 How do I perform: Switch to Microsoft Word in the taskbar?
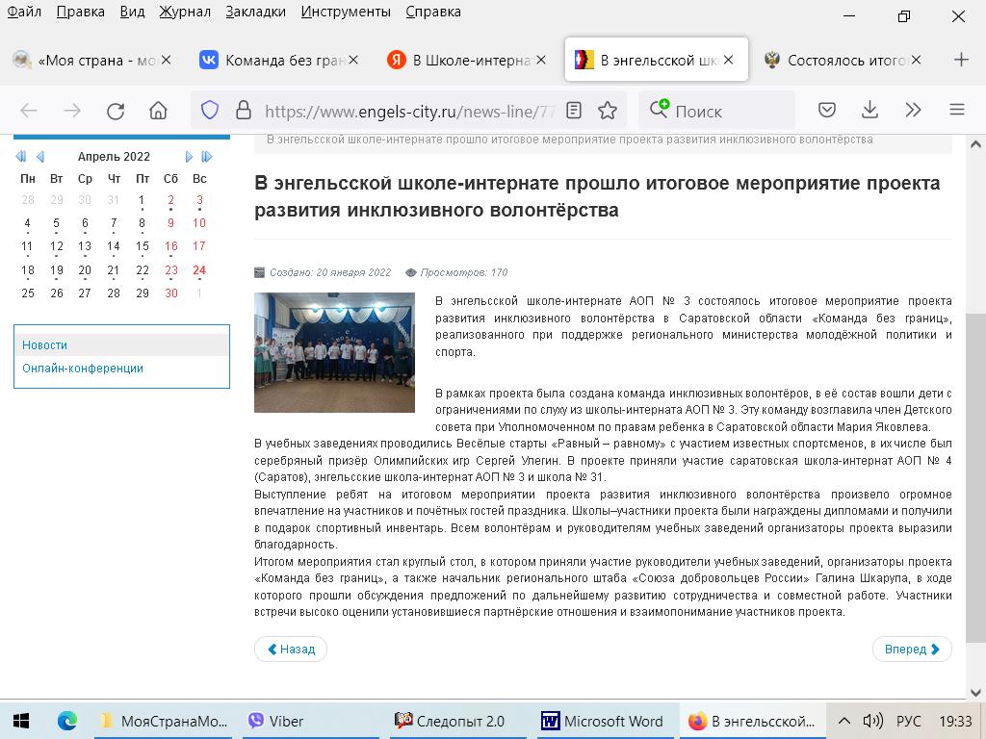tap(604, 721)
